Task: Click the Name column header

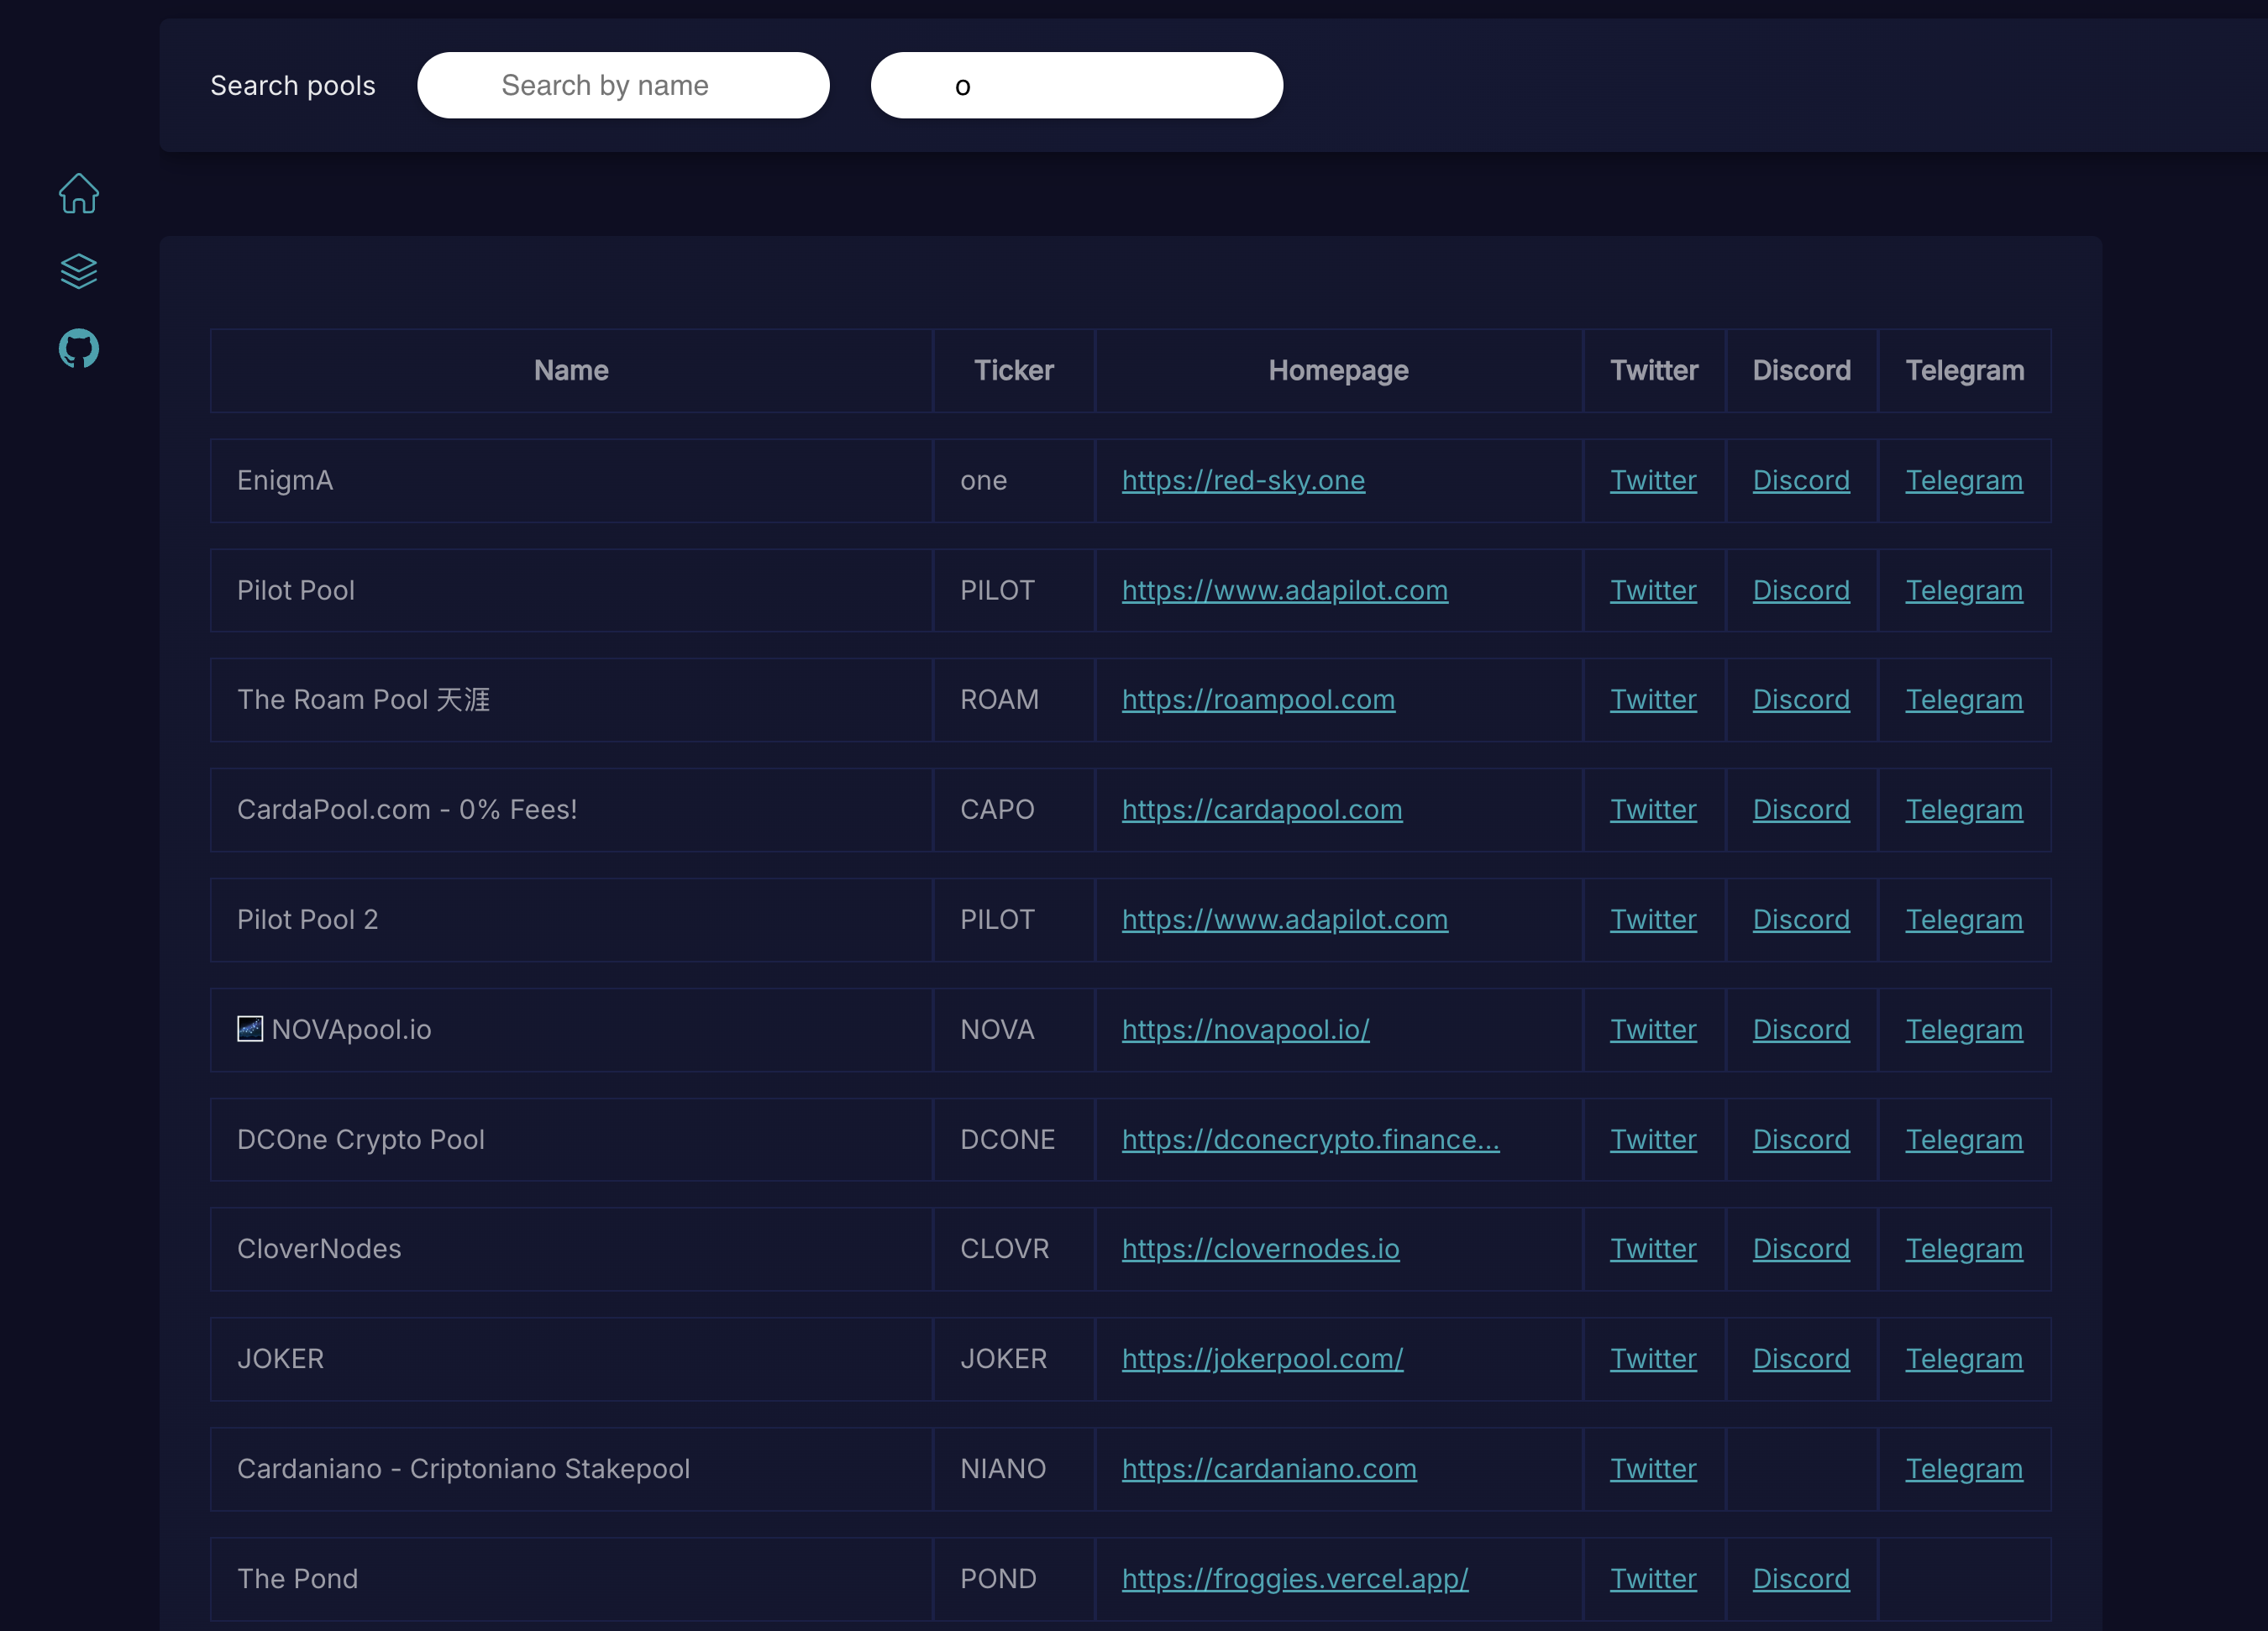Action: point(571,371)
